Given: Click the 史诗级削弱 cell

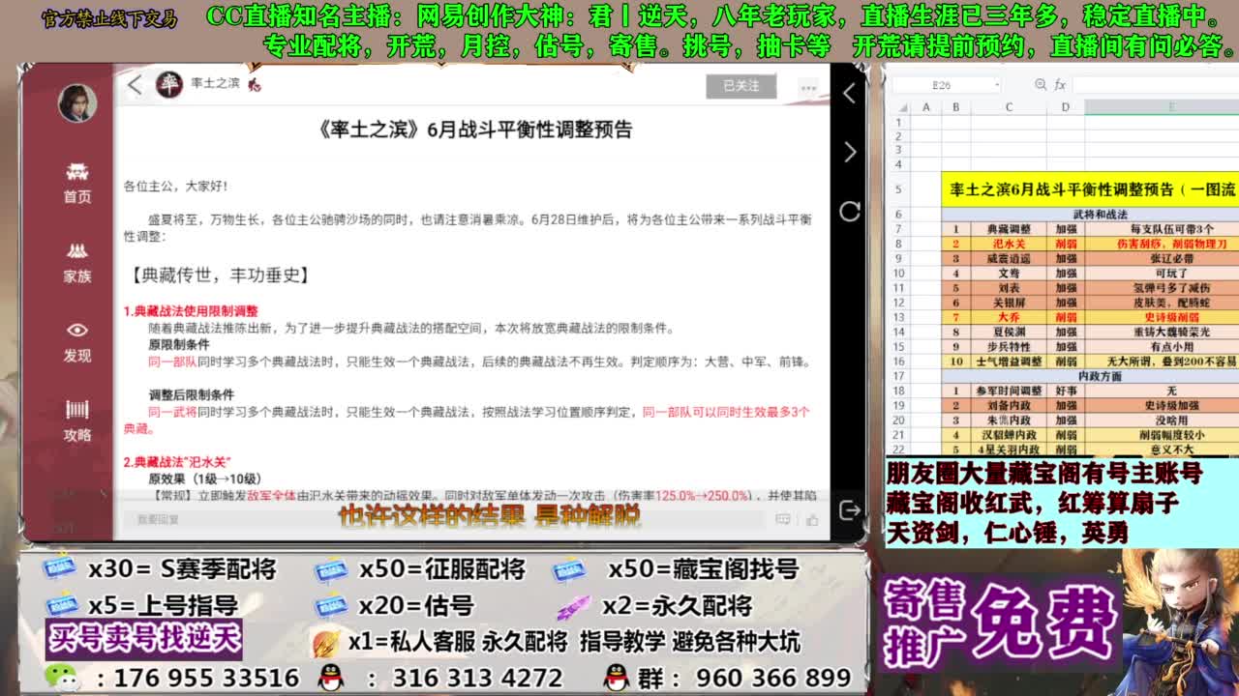Looking at the screenshot, I should tap(1161, 317).
